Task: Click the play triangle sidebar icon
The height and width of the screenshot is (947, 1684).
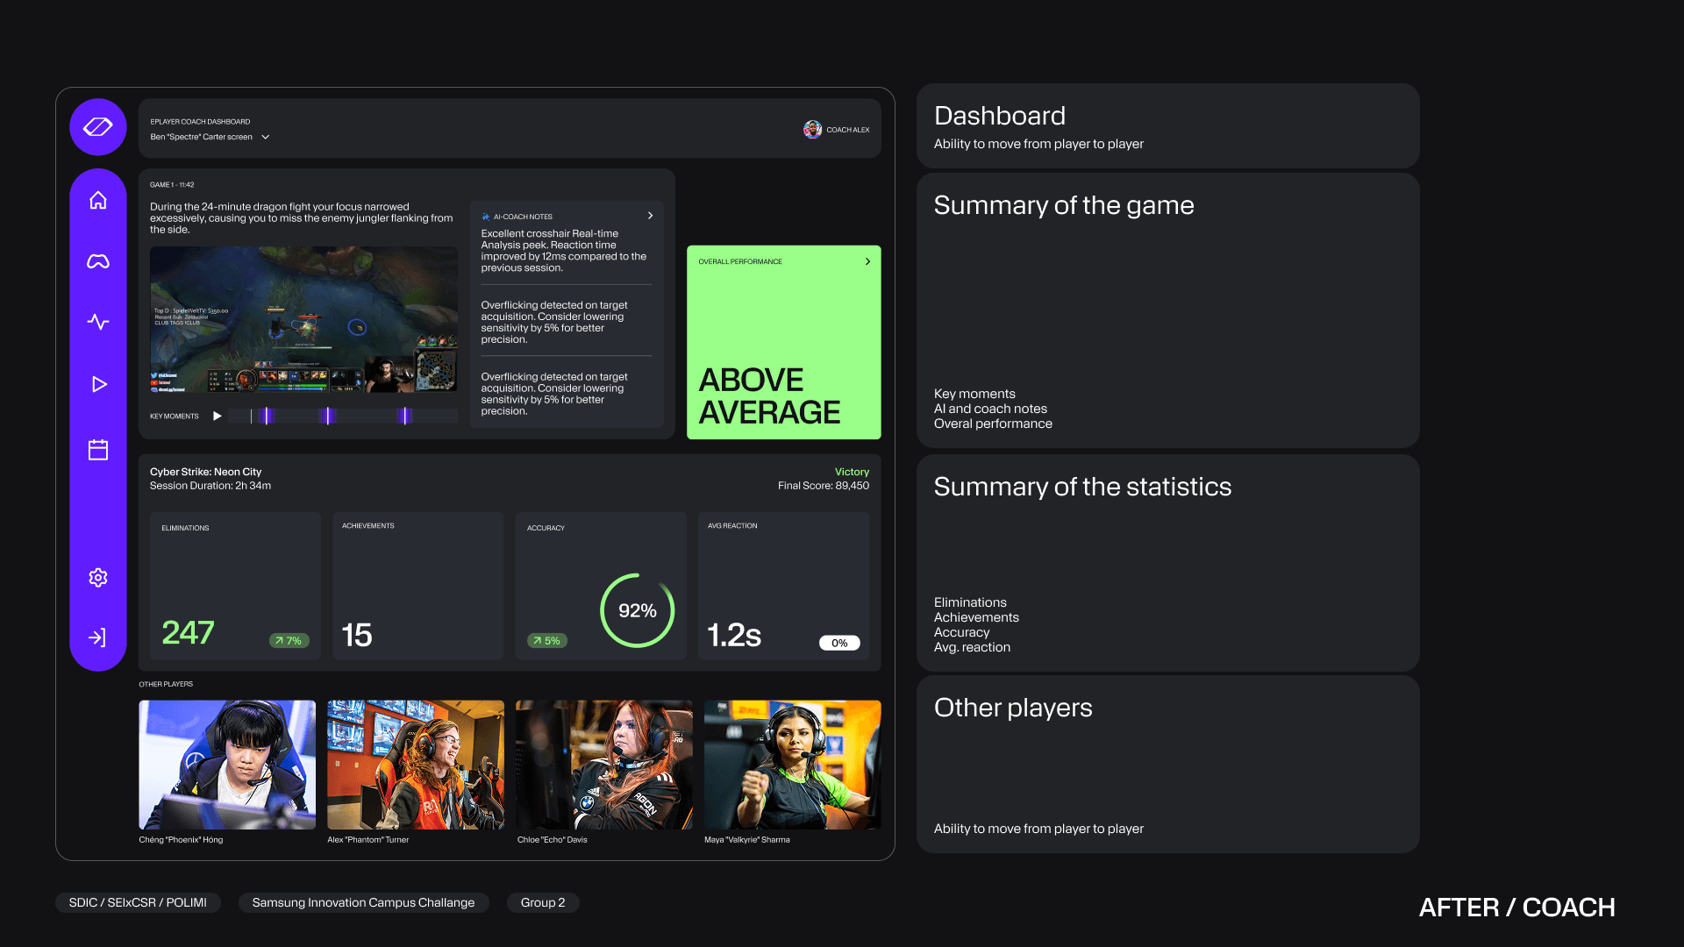Action: click(x=99, y=384)
